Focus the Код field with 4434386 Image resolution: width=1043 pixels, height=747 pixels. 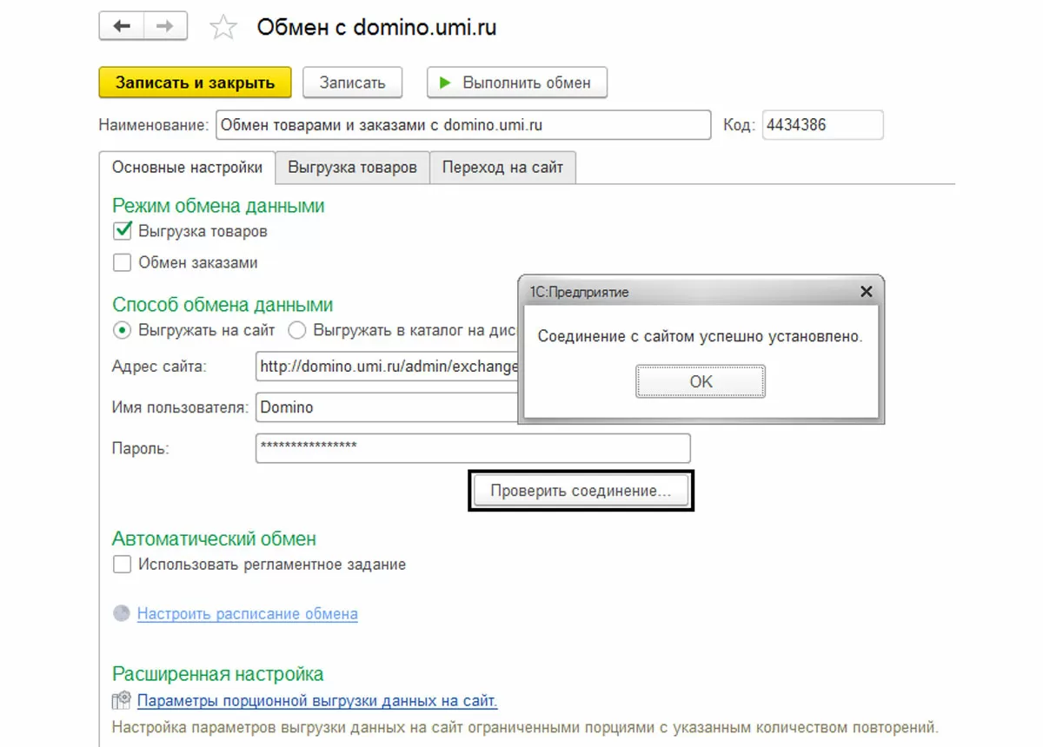pyautogui.click(x=823, y=125)
